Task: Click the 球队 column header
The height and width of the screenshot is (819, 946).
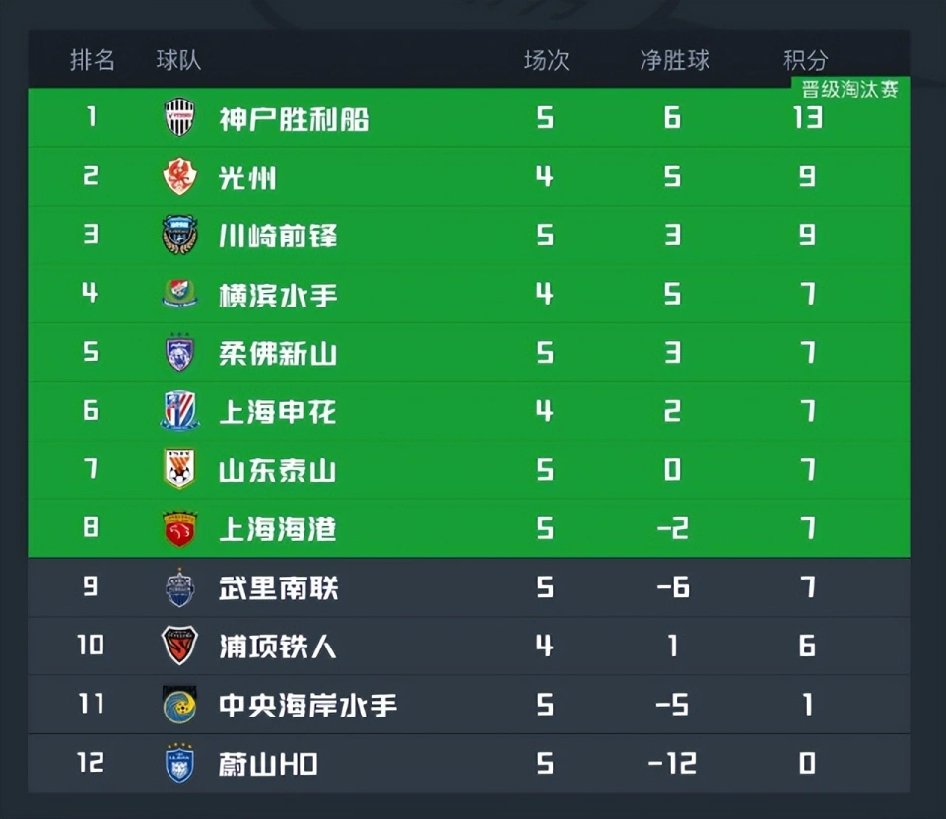Action: coord(178,60)
